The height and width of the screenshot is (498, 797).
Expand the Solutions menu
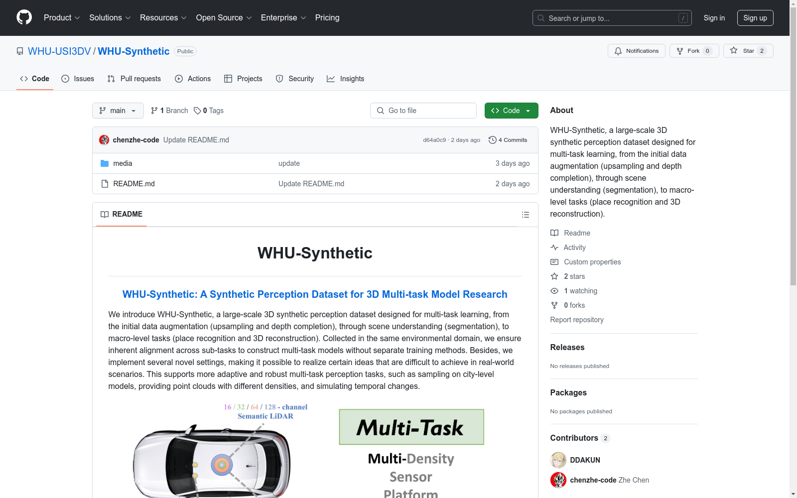(x=110, y=17)
